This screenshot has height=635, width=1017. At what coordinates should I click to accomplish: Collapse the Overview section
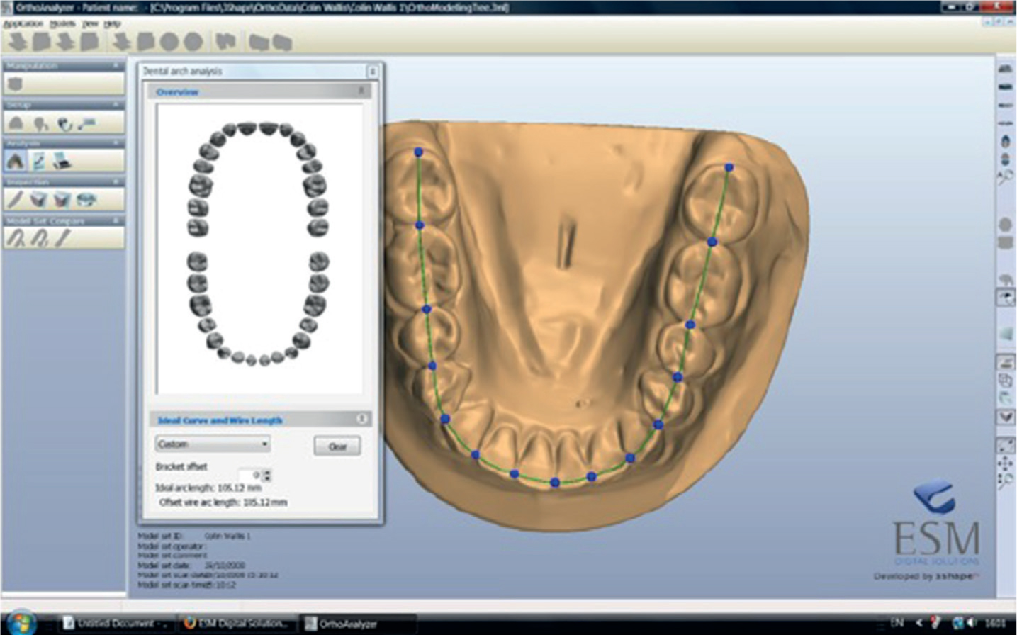click(361, 91)
